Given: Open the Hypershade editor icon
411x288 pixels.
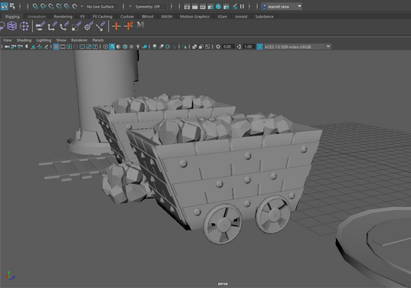Looking at the screenshot, I should (218, 6).
